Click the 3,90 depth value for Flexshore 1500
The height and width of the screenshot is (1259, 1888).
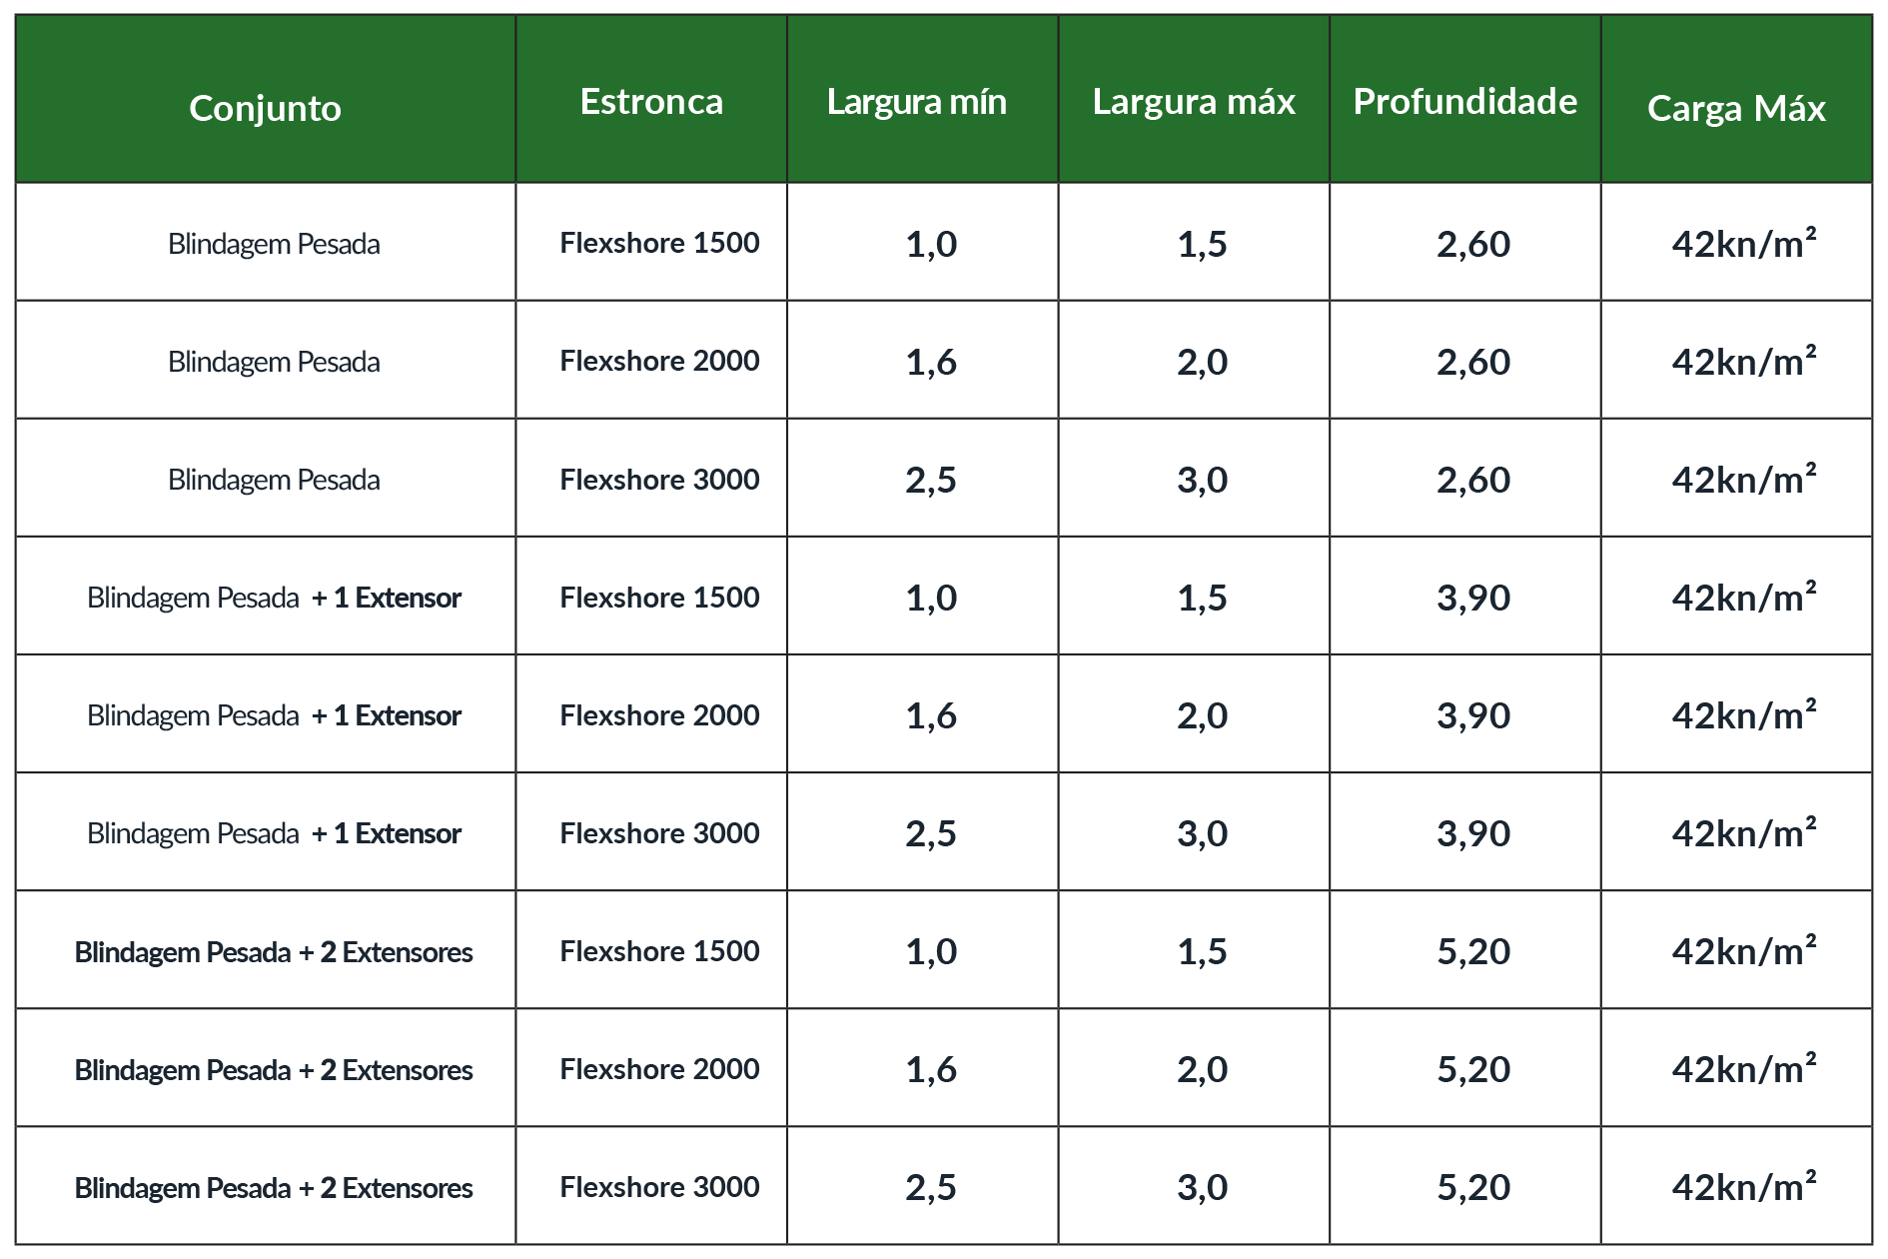[x=1473, y=598]
